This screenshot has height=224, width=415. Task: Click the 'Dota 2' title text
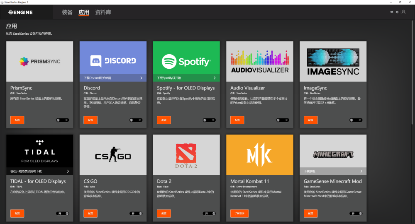pos(164,181)
